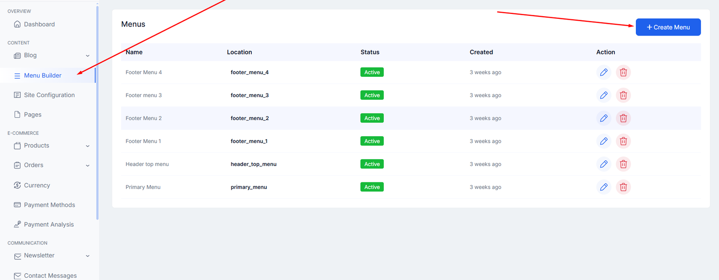Screen dimensions: 719x280
Task: Click the 'Footer menu 3' name cell
Action: tap(144, 95)
